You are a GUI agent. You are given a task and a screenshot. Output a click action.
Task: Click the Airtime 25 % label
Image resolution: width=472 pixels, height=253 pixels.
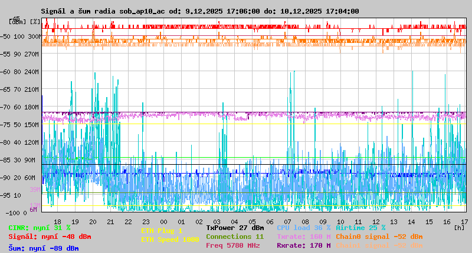coord(360,228)
